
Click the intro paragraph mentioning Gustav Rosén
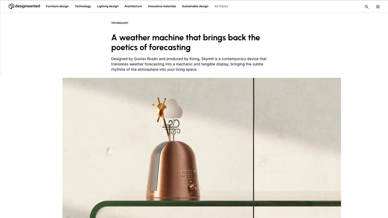189,64
